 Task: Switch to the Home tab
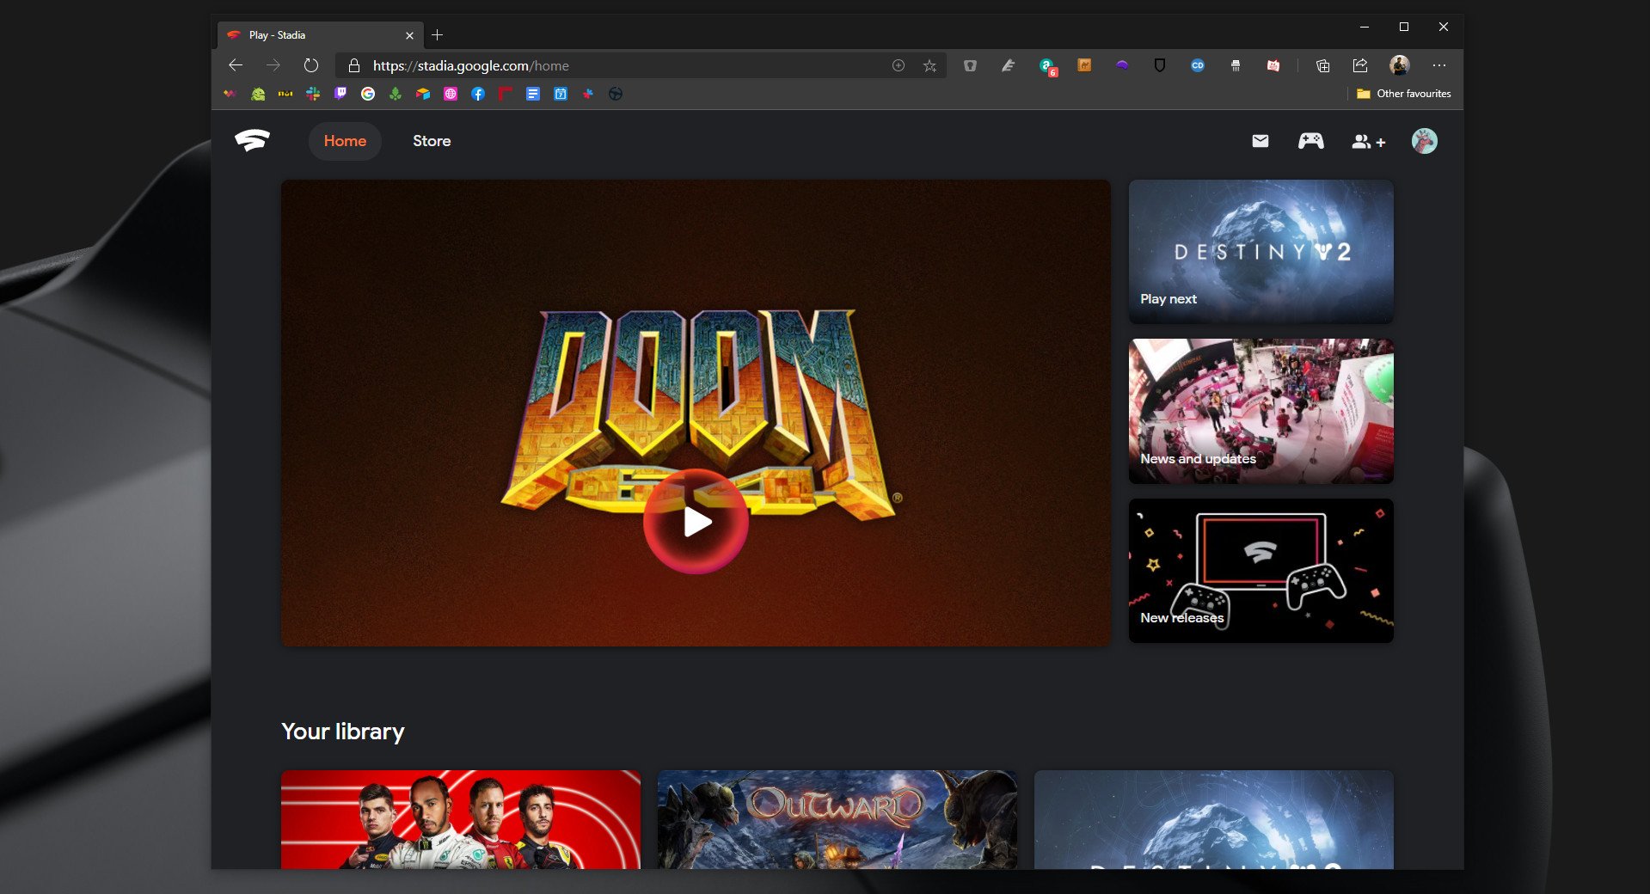(x=345, y=141)
